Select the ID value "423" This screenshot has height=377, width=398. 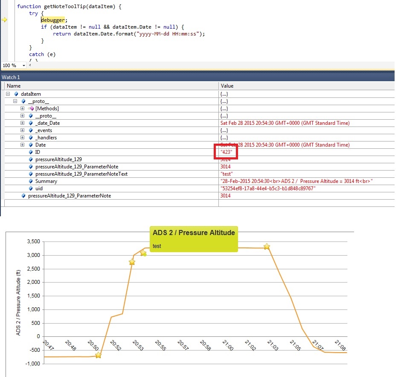(226, 152)
